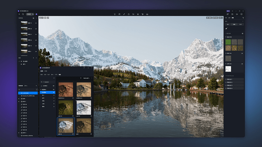The height and width of the screenshot is (147, 262).
Task: Open the sort dropdown in asset library
Action: click(x=87, y=78)
